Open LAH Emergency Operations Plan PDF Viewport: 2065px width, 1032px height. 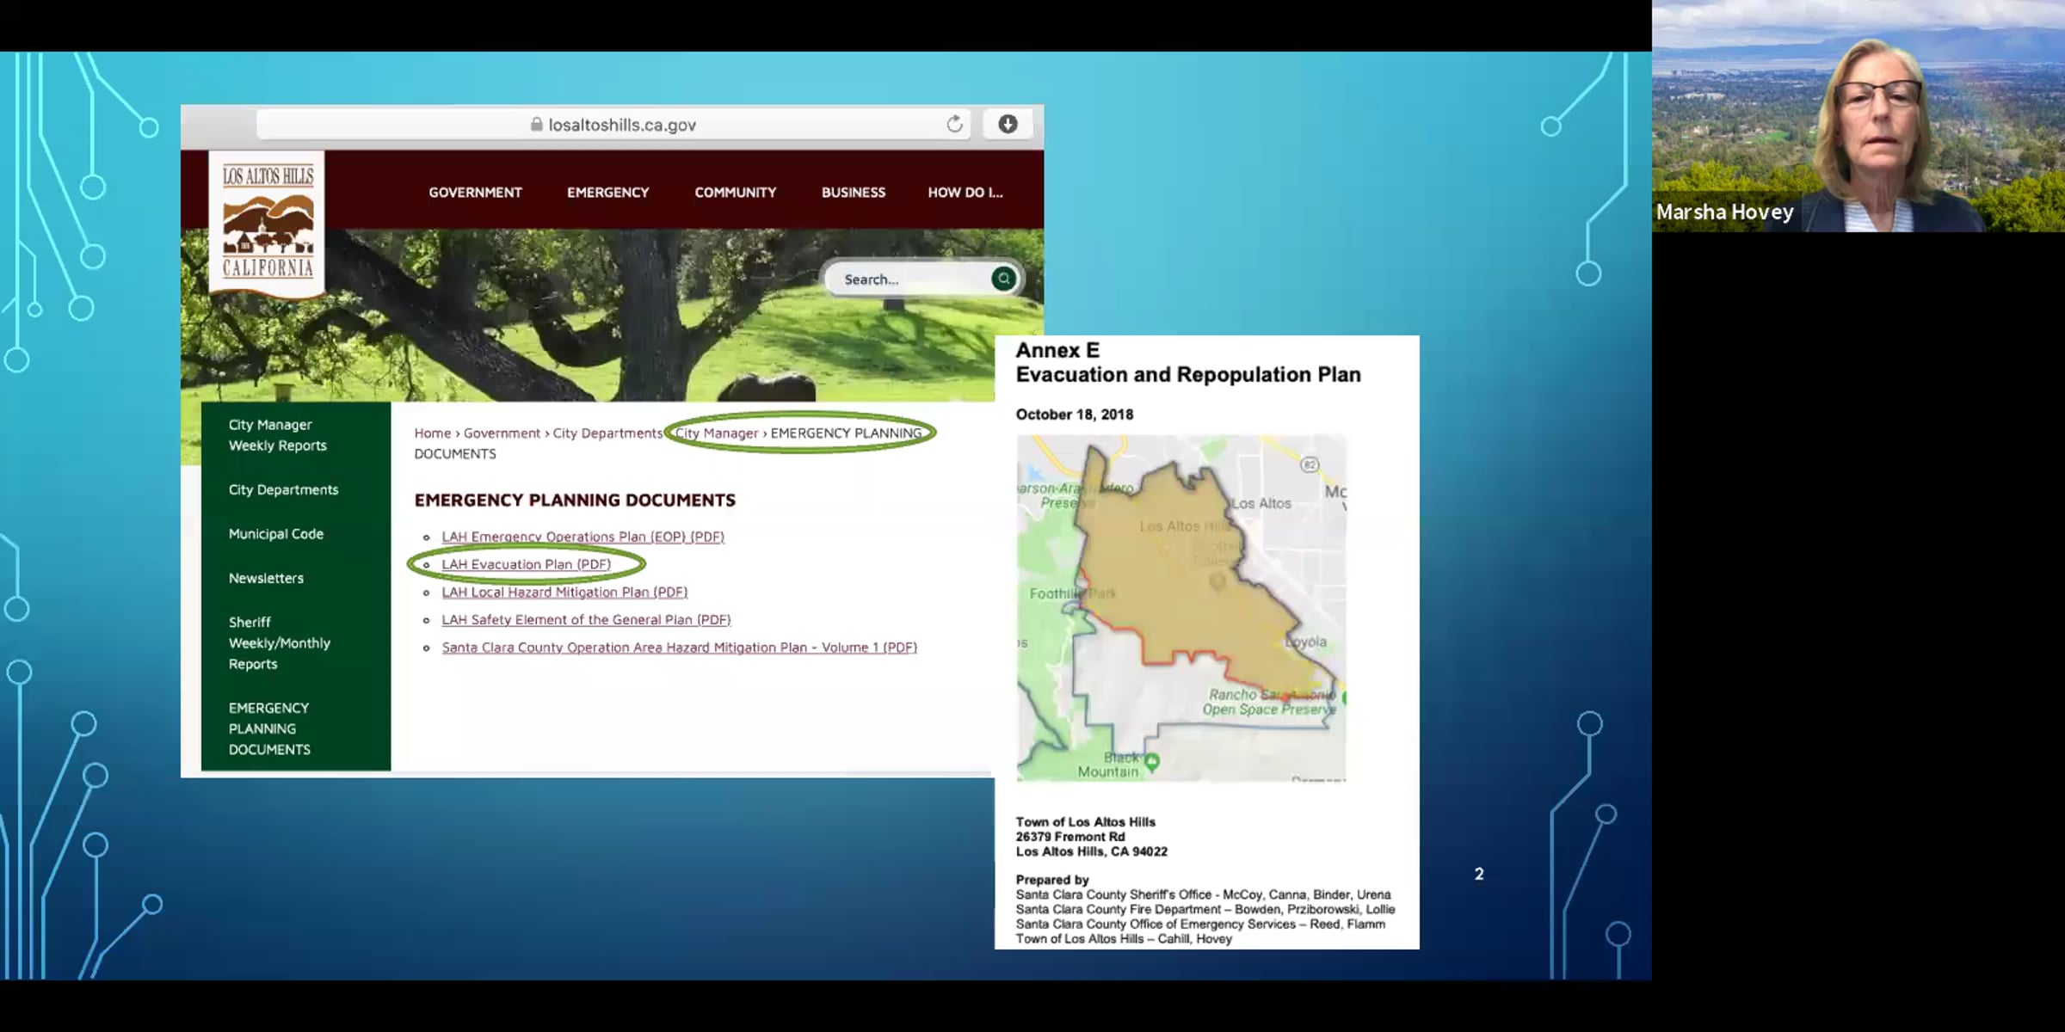pos(583,537)
